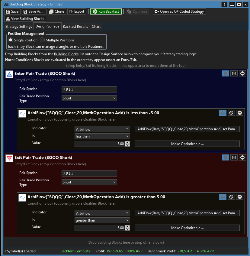Remove the less than -5.00 condition block
Screen dimensions: 250x256
(x=240, y=113)
